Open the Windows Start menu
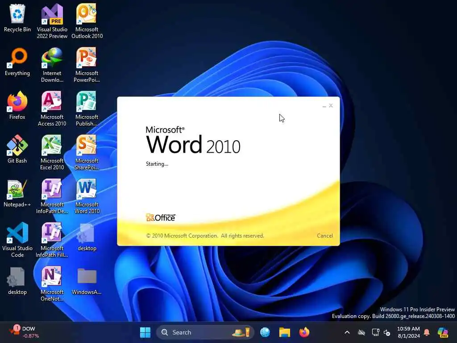 tap(145, 332)
